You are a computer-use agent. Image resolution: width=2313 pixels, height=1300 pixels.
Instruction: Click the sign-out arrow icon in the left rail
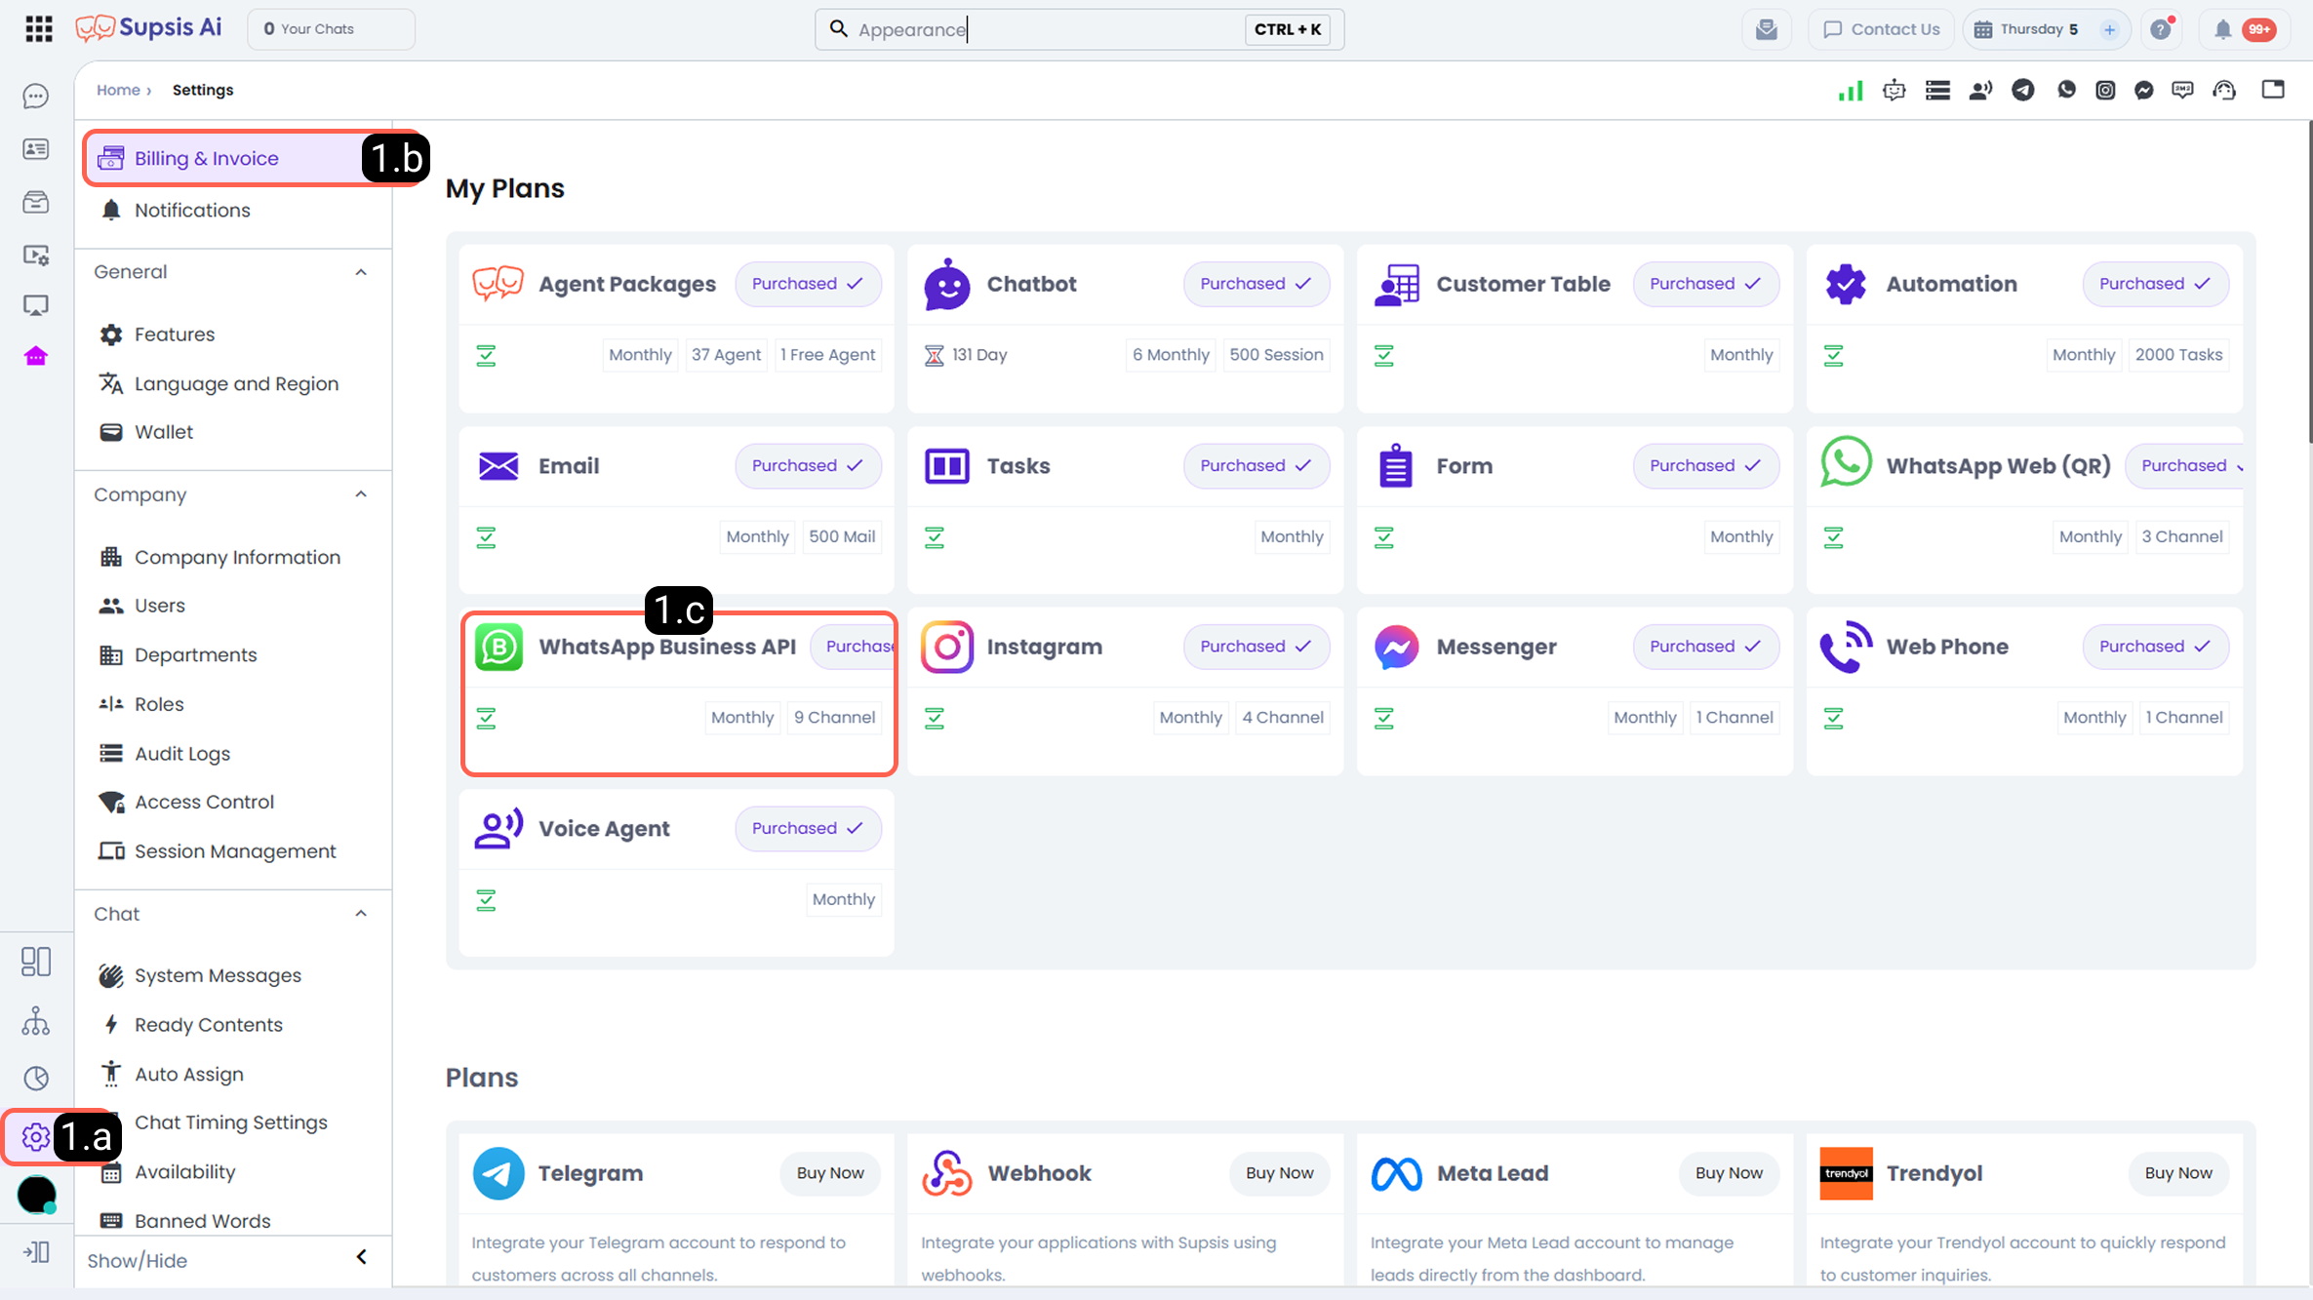coord(36,1251)
